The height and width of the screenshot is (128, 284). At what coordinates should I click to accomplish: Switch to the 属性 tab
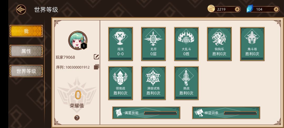tap(26, 51)
